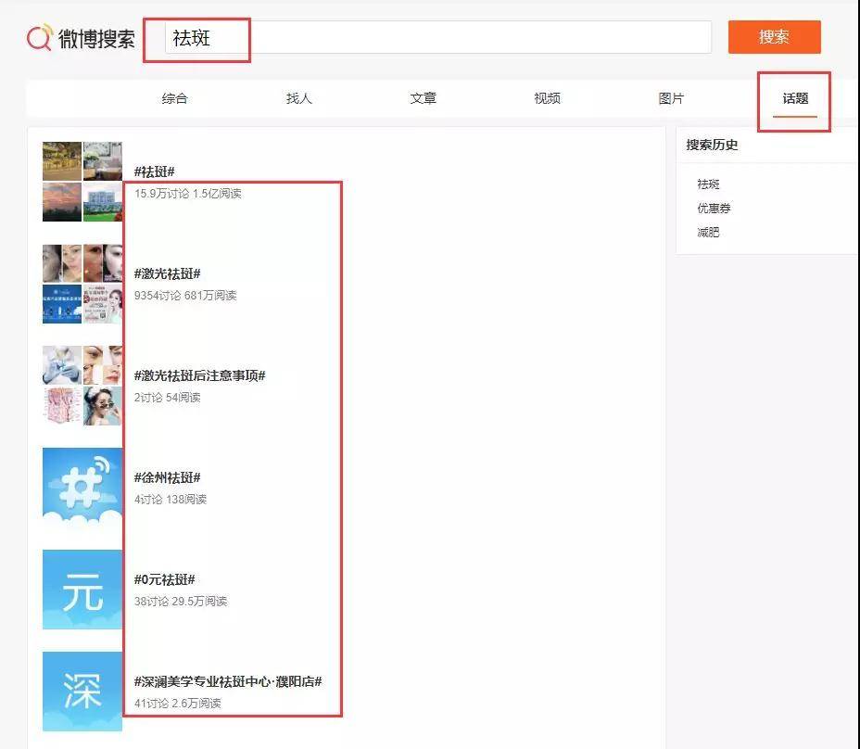860x749 pixels.
Task: Open the 文章 tab
Action: tap(424, 99)
